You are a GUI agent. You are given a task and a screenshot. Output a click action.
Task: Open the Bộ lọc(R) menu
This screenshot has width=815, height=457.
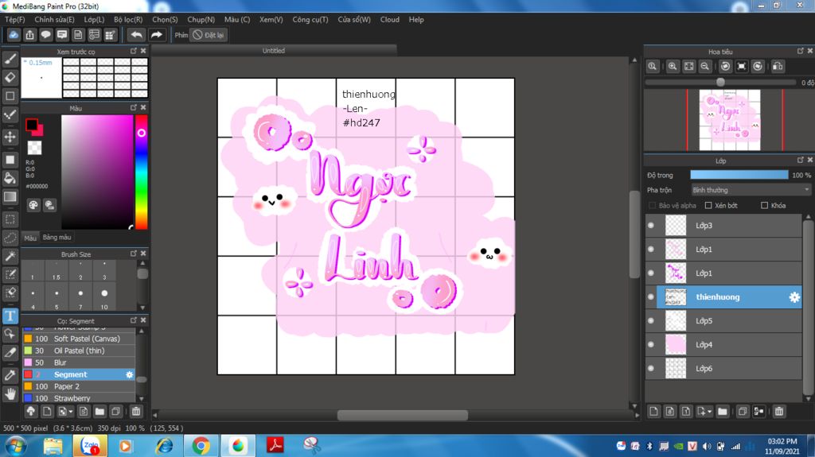point(128,19)
